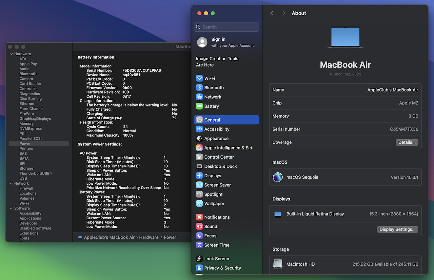
Task: Click the Cycle Count row in Battery Information
Action: [107, 126]
